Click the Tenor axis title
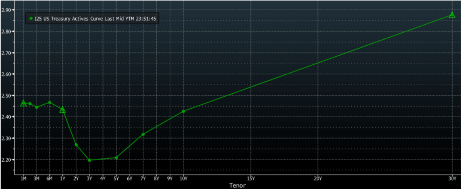The width and height of the screenshot is (461, 190). pyautogui.click(x=237, y=186)
